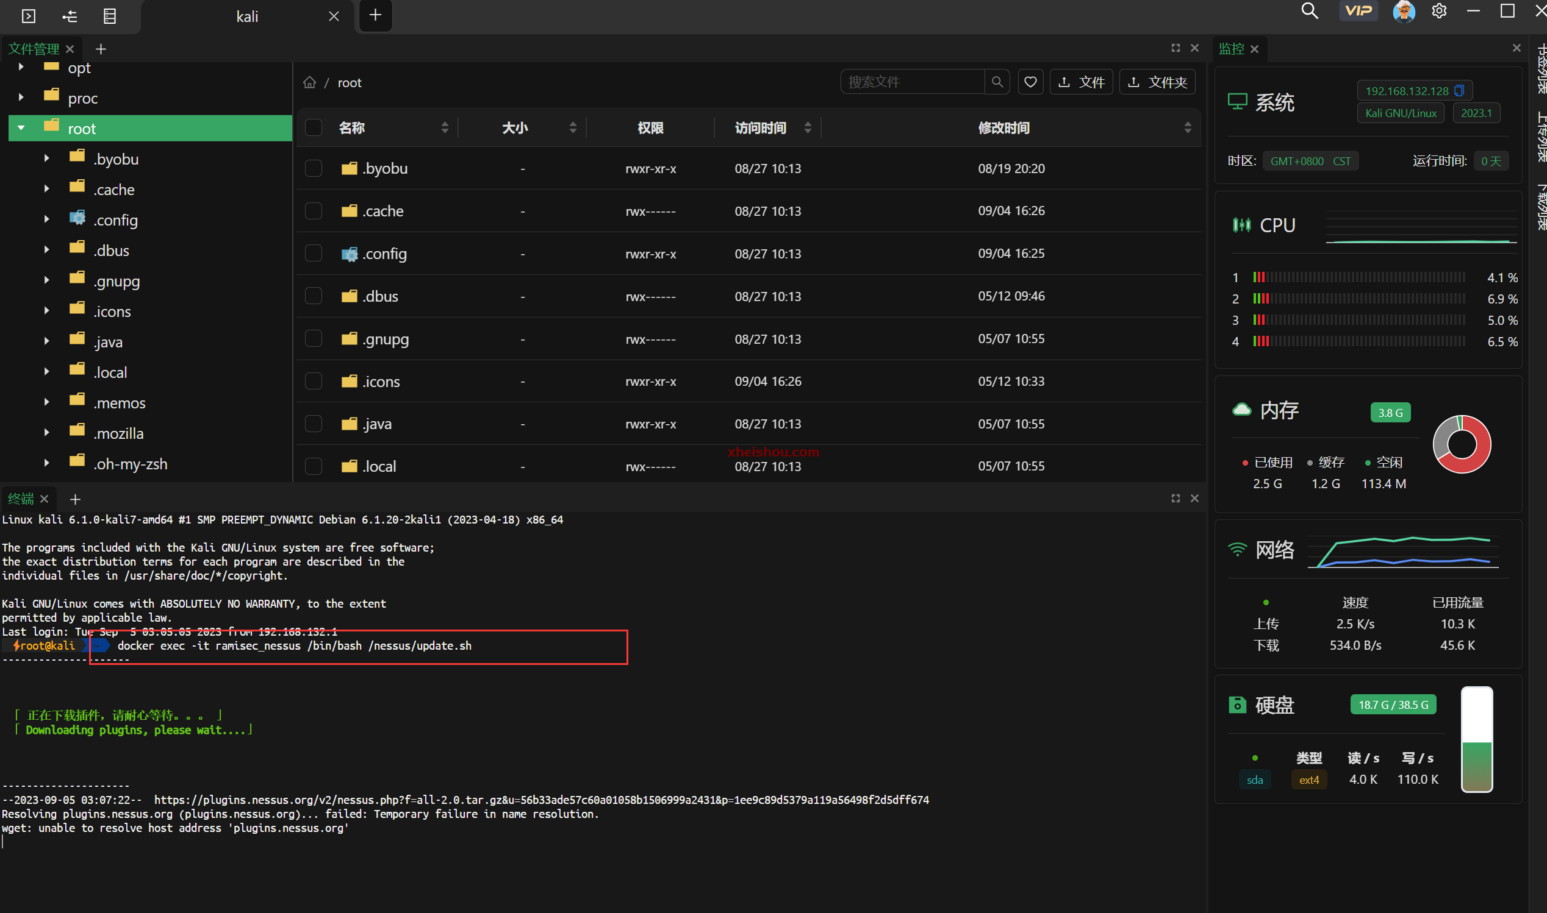Click the VIP badge icon
The image size is (1547, 913).
1358,11
